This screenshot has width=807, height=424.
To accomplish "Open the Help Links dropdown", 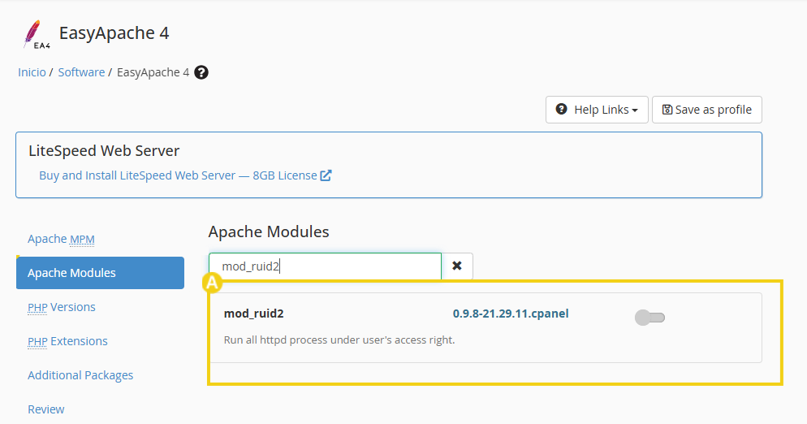I will pos(597,110).
